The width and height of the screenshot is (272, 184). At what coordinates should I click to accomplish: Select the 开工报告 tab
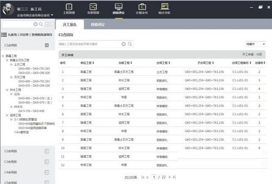[x=73, y=25]
